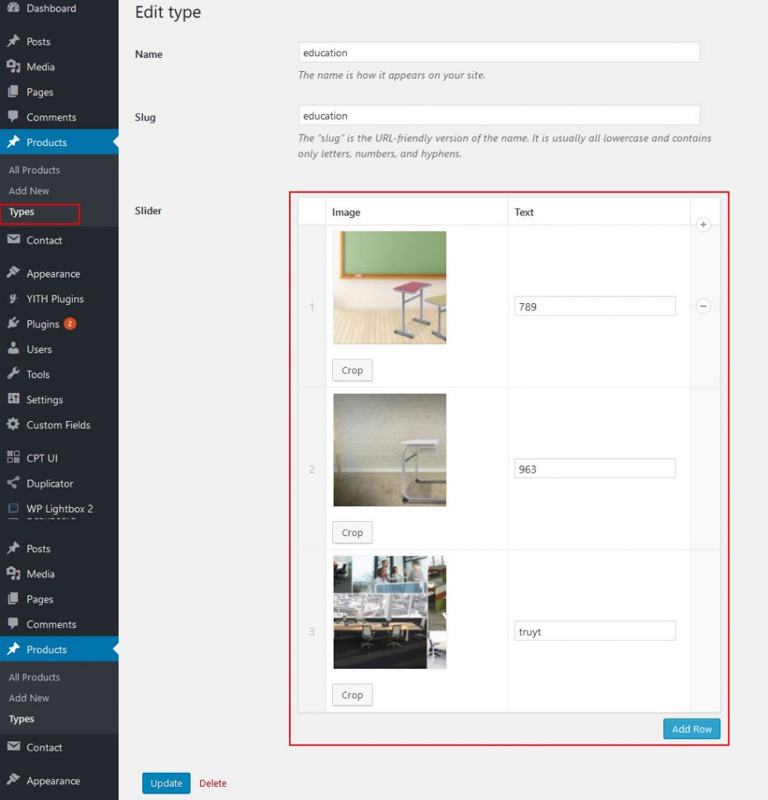The image size is (768, 800).
Task: Select the single desk thumbnail in row 2
Action: tap(389, 449)
